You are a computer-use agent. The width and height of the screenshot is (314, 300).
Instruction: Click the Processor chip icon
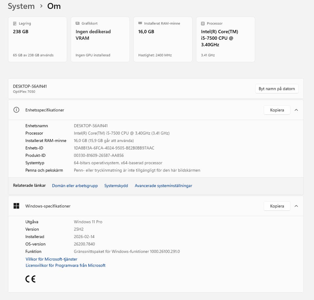pos(203,24)
